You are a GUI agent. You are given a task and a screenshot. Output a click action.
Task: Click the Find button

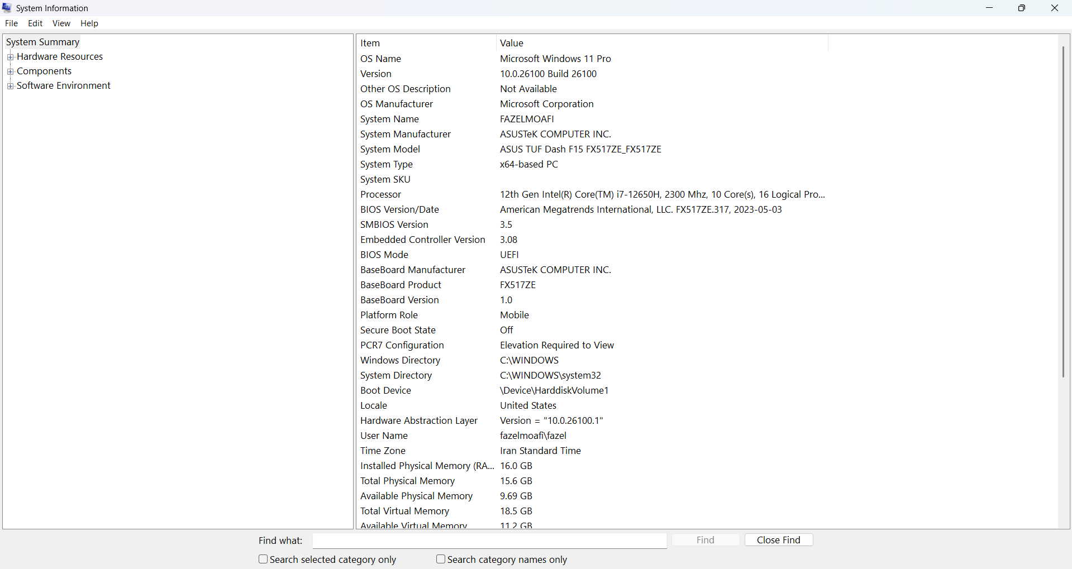point(706,540)
